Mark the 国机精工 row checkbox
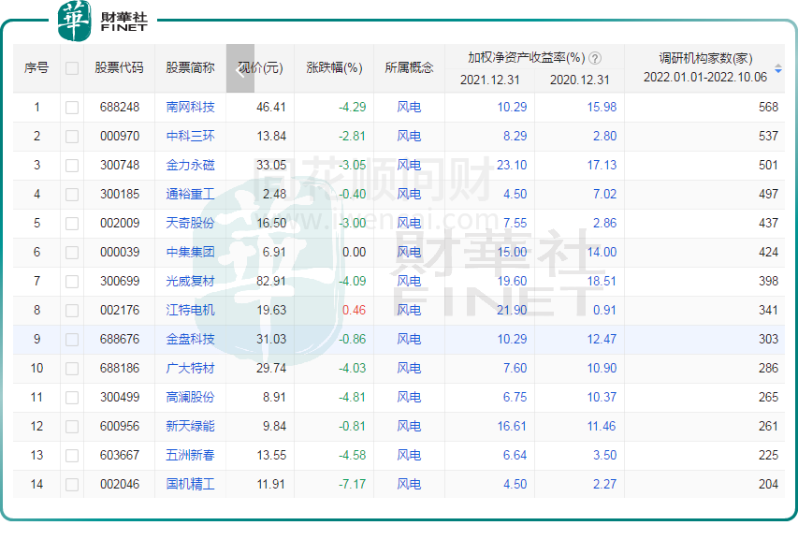 [x=72, y=485]
